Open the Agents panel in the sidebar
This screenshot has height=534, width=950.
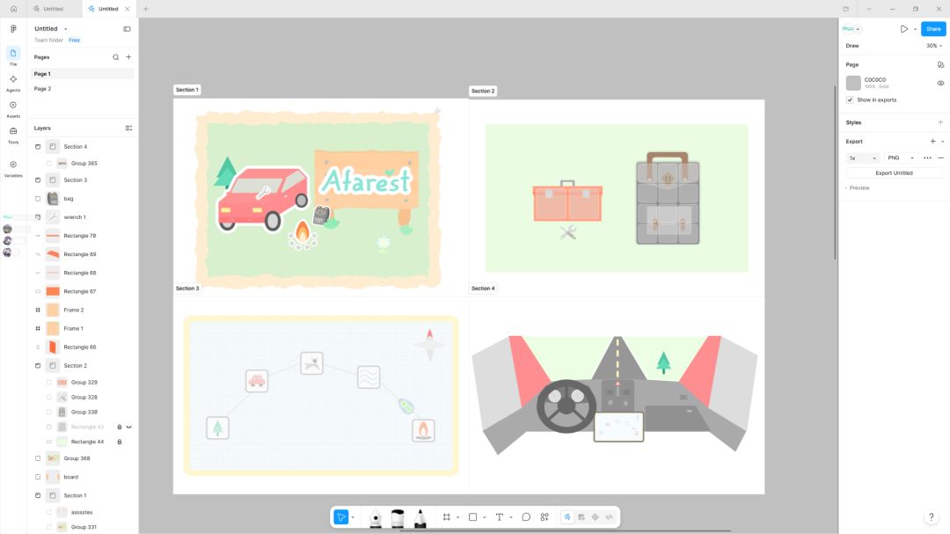(x=13, y=83)
